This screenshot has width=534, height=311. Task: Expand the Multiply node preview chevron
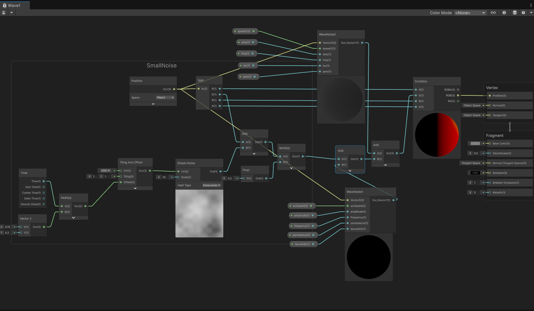tap(73, 218)
